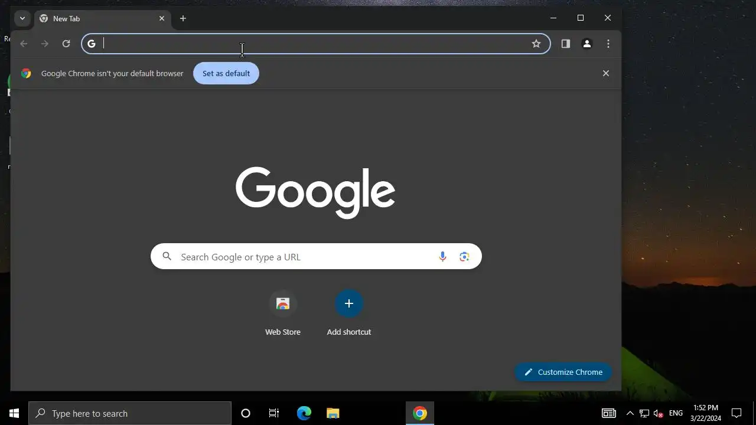Open the Web Store shortcut
The width and height of the screenshot is (756, 425).
pos(283,313)
